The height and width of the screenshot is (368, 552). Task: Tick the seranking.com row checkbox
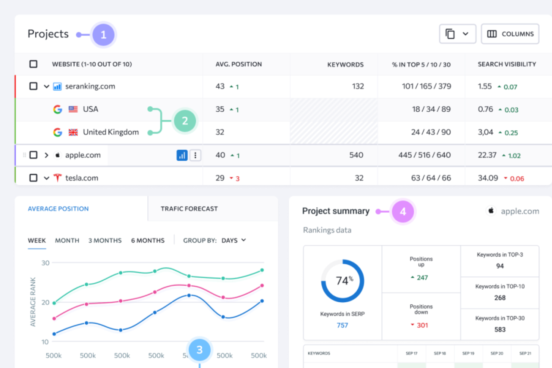pos(34,86)
